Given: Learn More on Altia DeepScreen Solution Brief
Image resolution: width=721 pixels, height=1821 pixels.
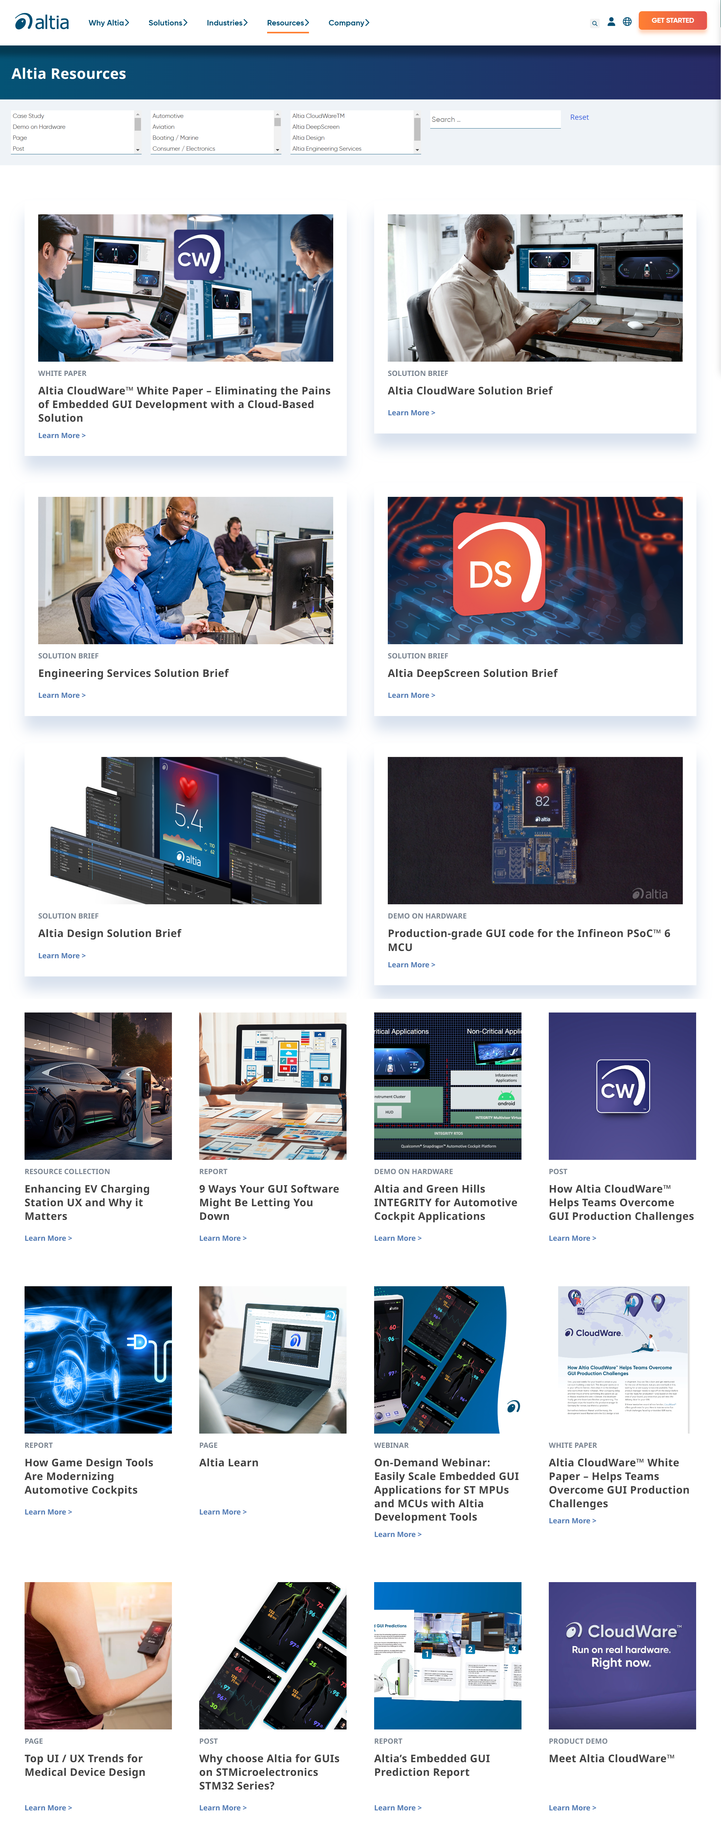Looking at the screenshot, I should tap(411, 696).
